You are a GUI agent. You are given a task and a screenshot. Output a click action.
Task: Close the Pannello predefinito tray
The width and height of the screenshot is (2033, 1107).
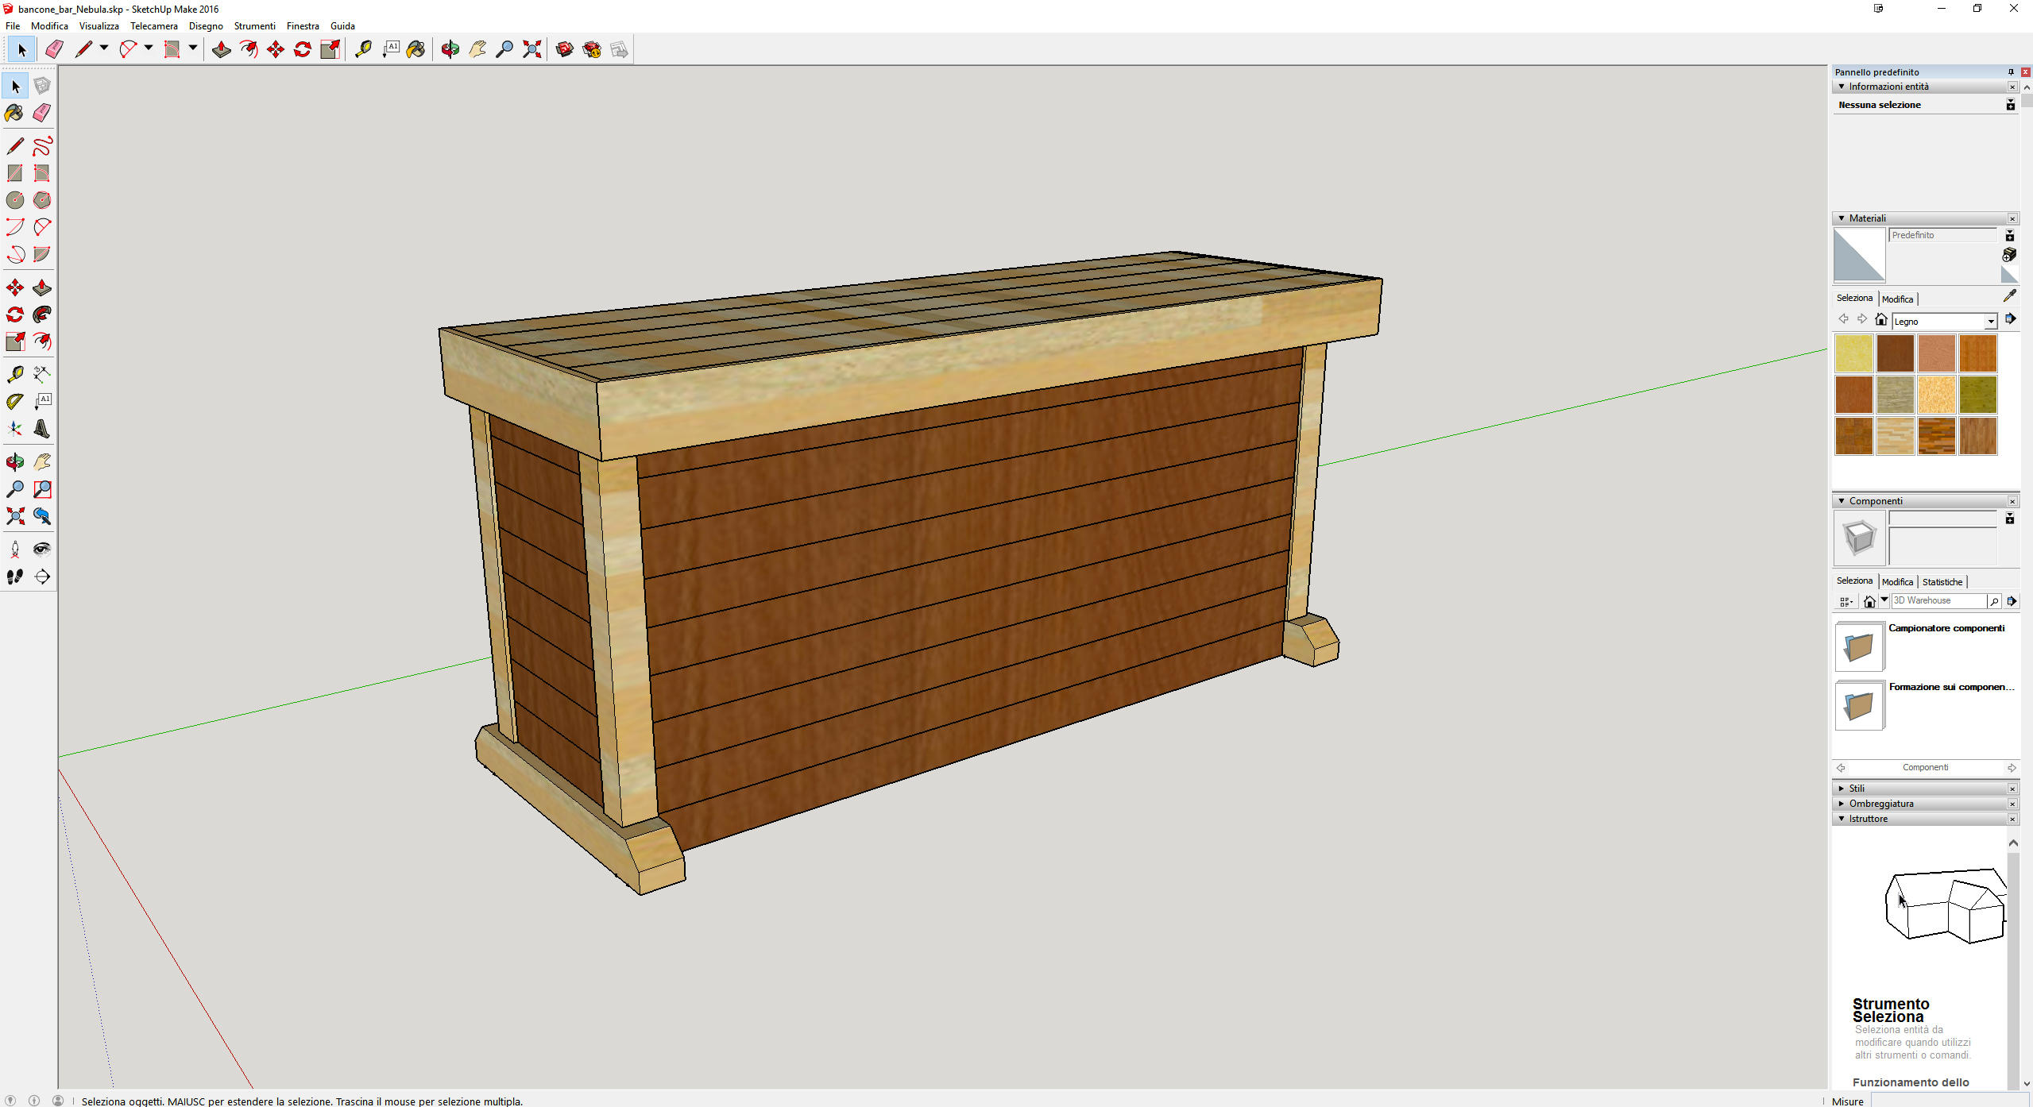[x=2025, y=72]
